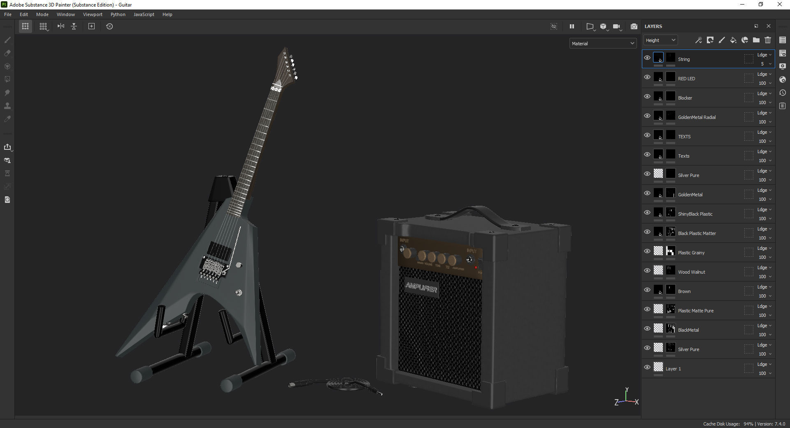Open the Material viewport mode dropdown
Viewport: 790px width, 428px height.
[603, 43]
